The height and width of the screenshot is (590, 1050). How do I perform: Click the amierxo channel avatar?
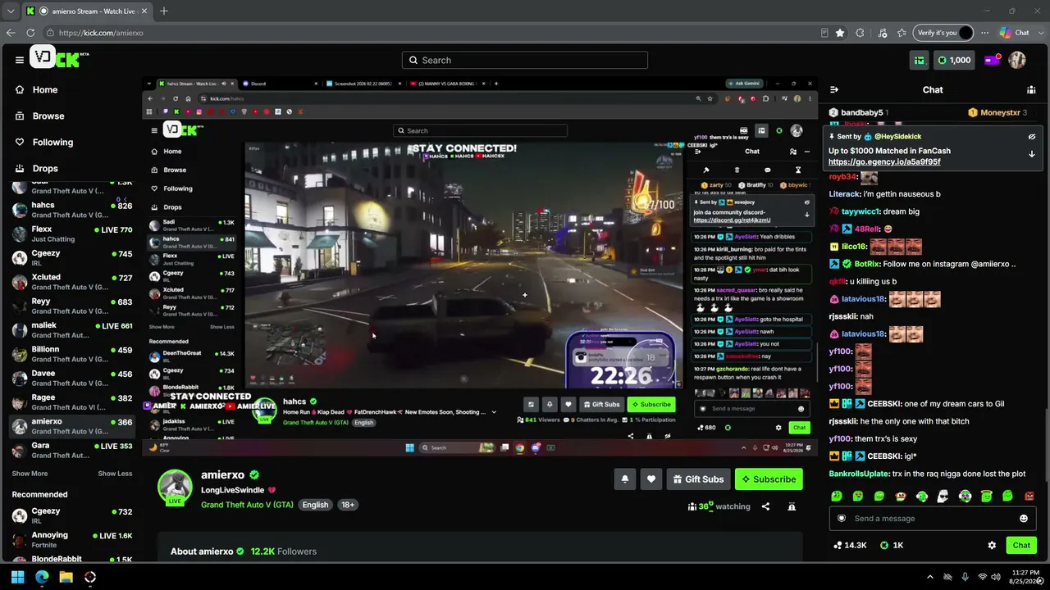click(175, 487)
